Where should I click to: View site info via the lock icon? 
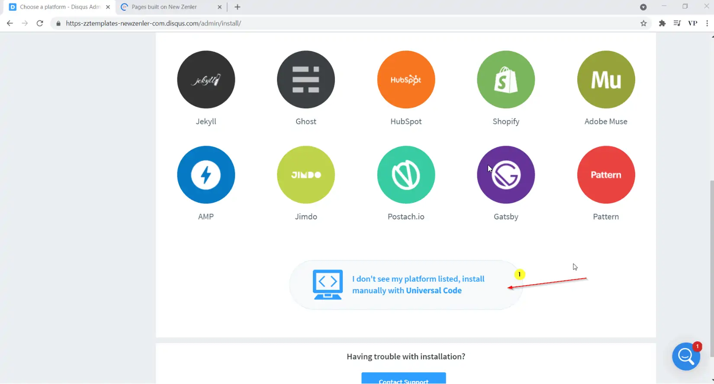58,23
